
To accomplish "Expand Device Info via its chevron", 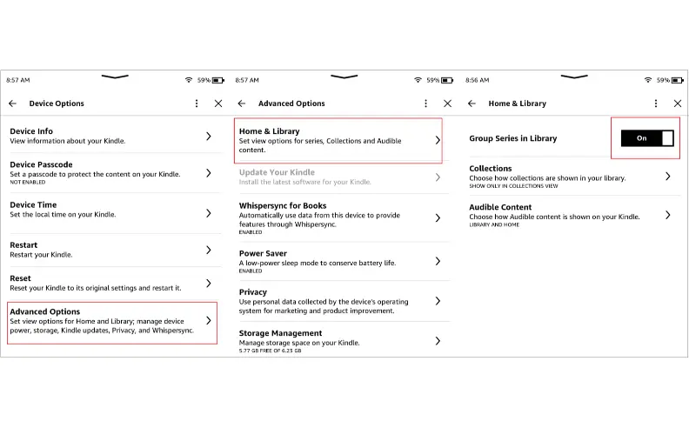I will [209, 137].
